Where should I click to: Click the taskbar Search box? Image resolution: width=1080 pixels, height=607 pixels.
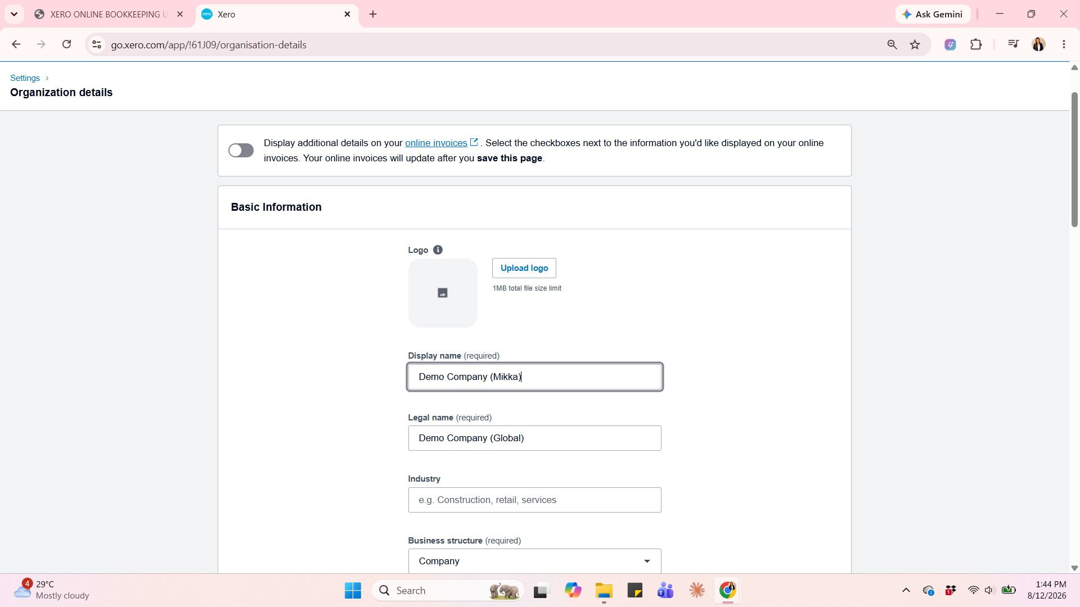[x=448, y=591]
